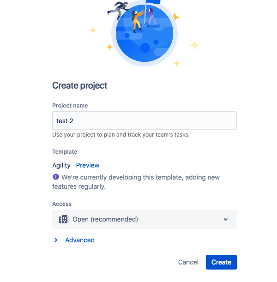Click the "Project name" field label

pyautogui.click(x=70, y=106)
